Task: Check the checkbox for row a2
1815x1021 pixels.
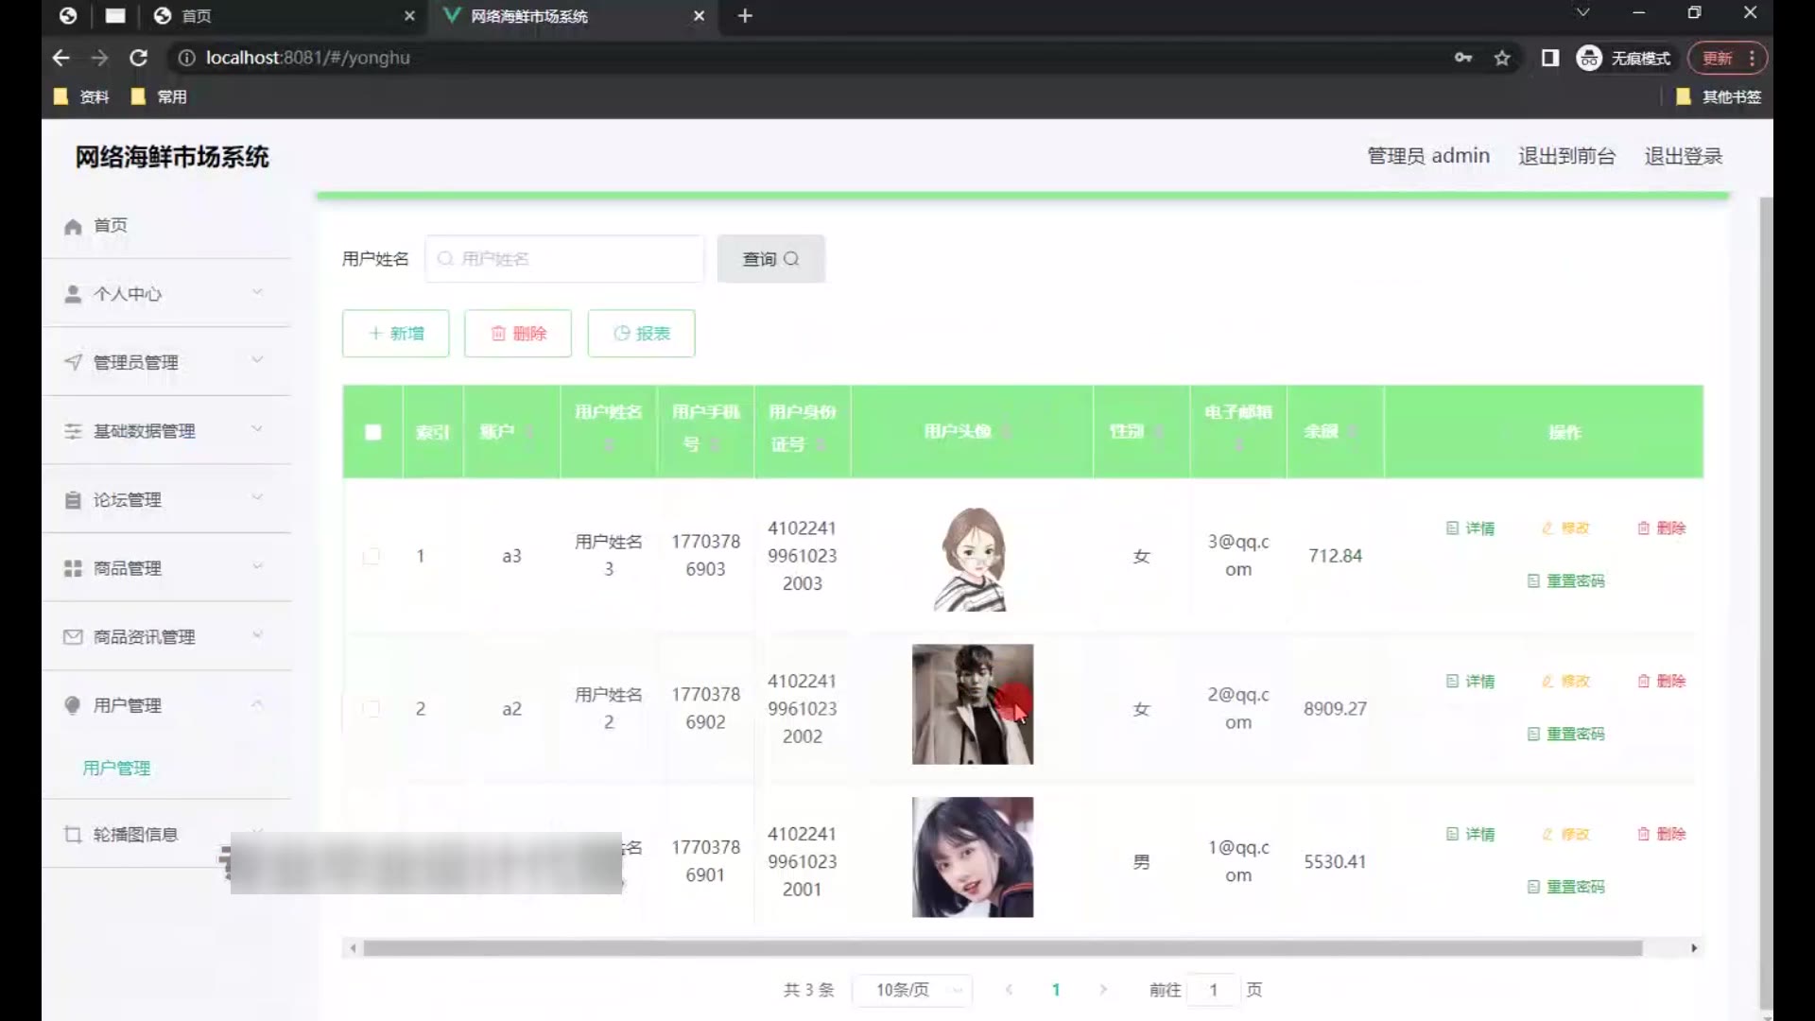Action: (x=372, y=709)
